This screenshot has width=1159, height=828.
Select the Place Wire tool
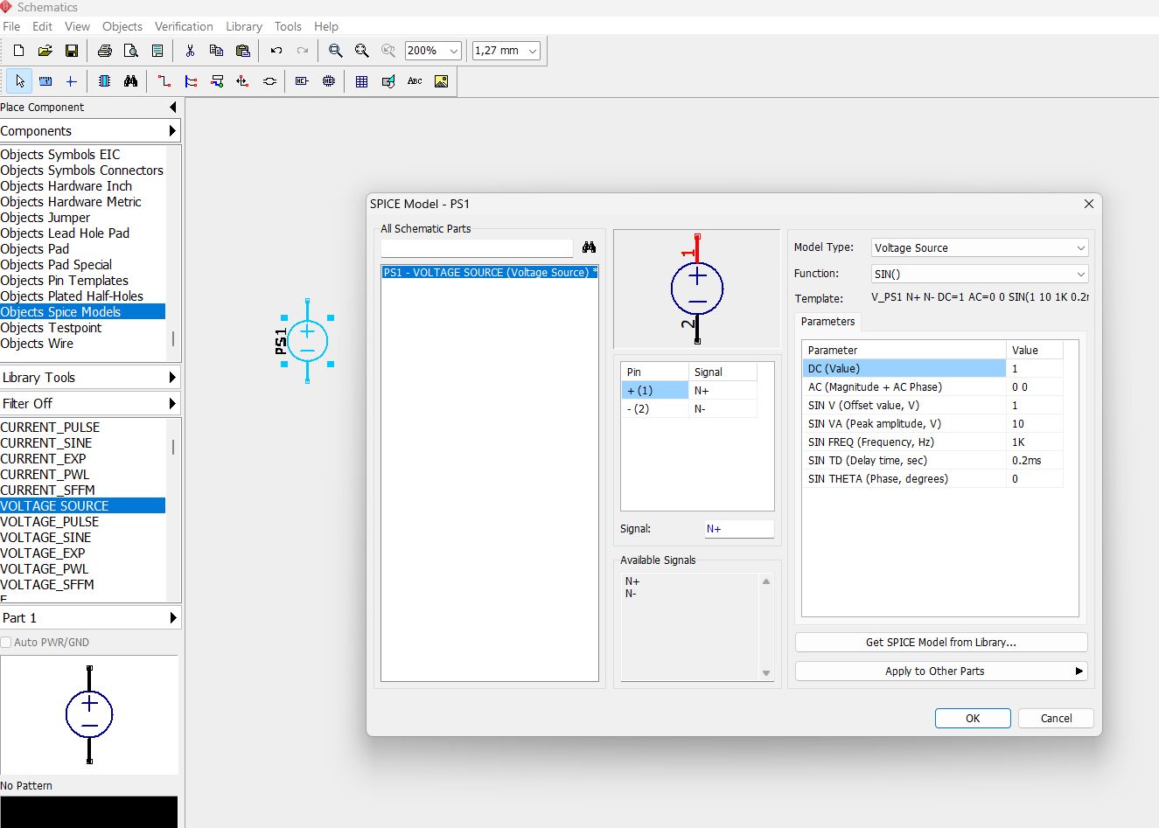pyautogui.click(x=164, y=81)
